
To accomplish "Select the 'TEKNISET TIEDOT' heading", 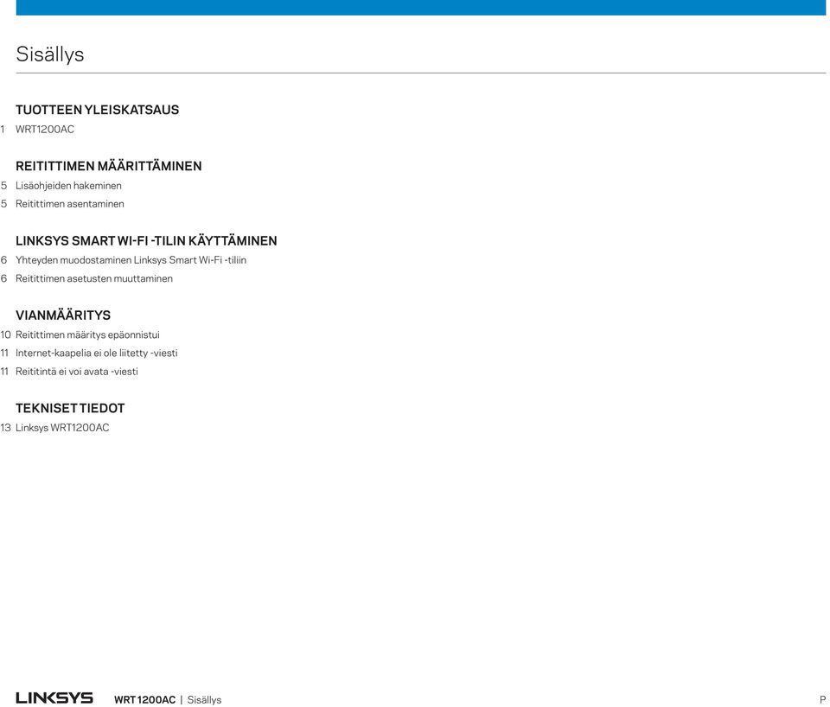I will [x=70, y=409].
